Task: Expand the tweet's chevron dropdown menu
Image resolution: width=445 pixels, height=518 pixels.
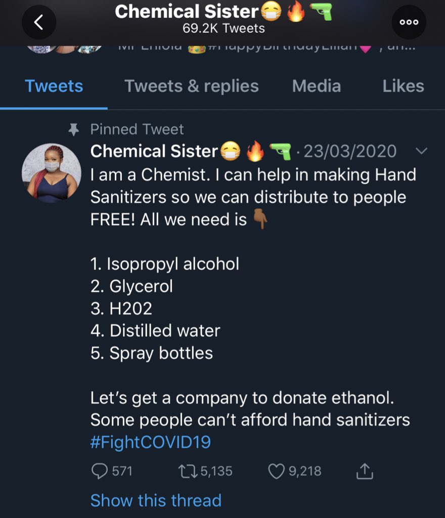Action: [x=421, y=151]
